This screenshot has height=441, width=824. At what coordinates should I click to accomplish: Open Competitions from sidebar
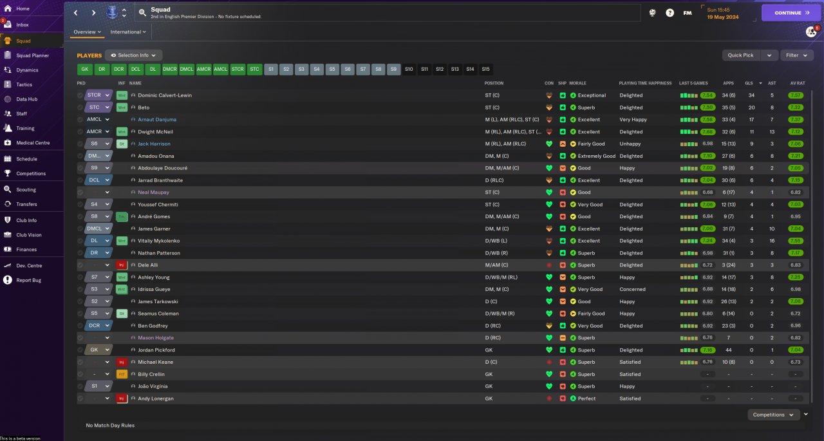pos(31,173)
